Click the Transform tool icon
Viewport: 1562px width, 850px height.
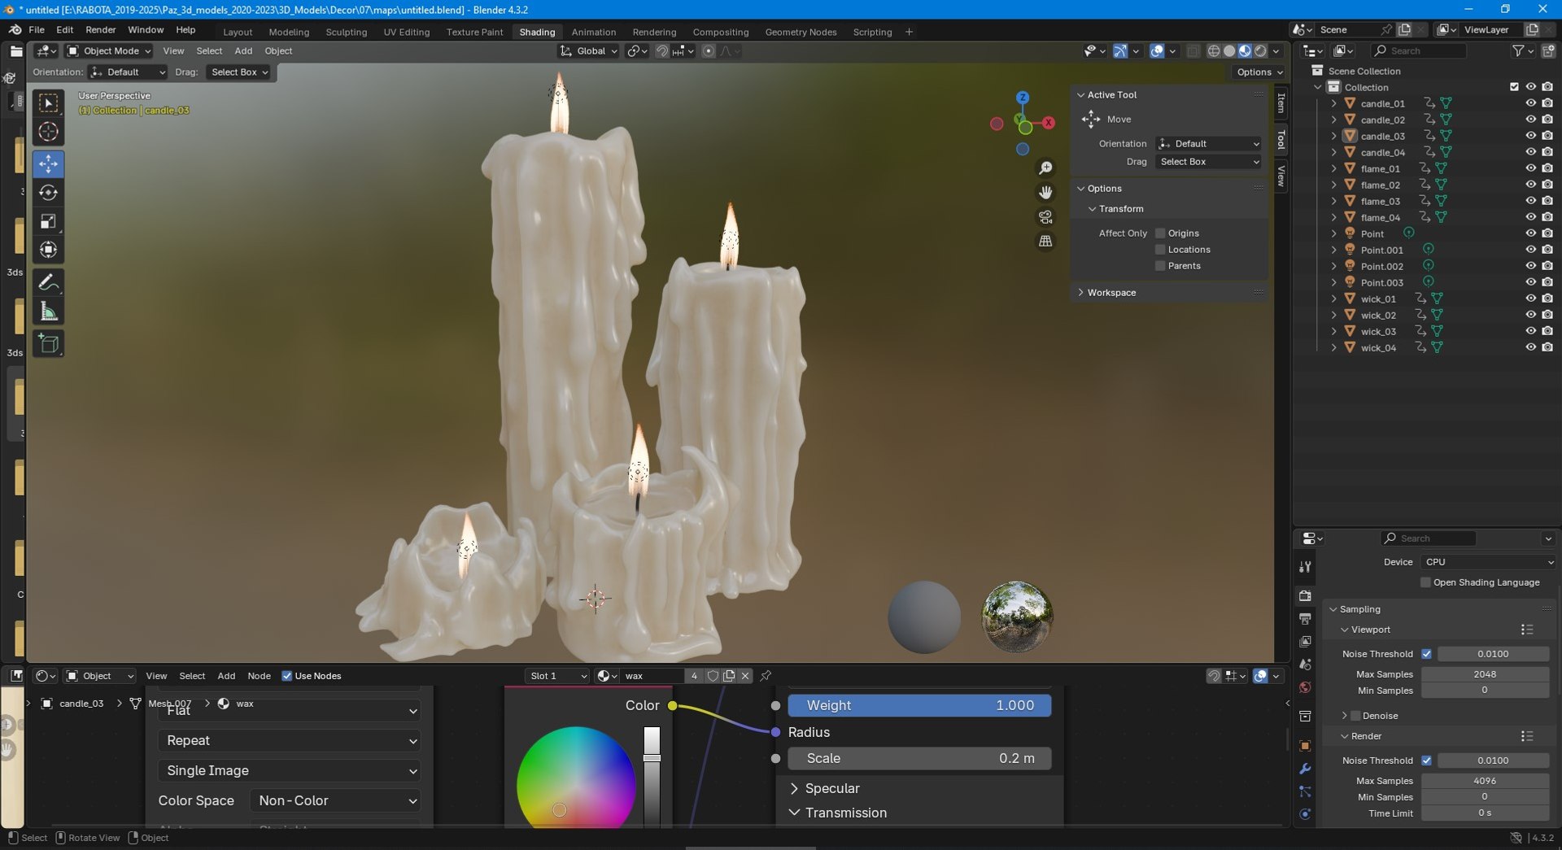tap(48, 250)
